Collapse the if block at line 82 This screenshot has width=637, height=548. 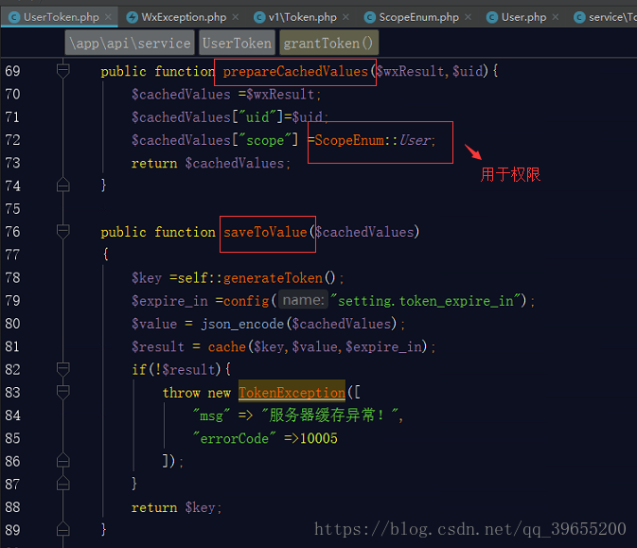coord(63,369)
